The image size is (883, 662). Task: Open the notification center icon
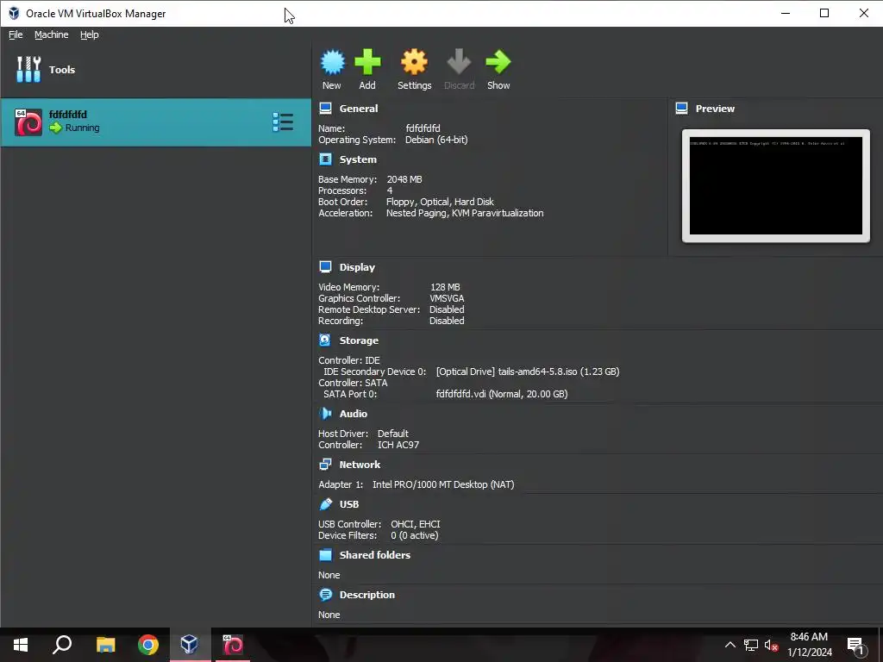855,645
